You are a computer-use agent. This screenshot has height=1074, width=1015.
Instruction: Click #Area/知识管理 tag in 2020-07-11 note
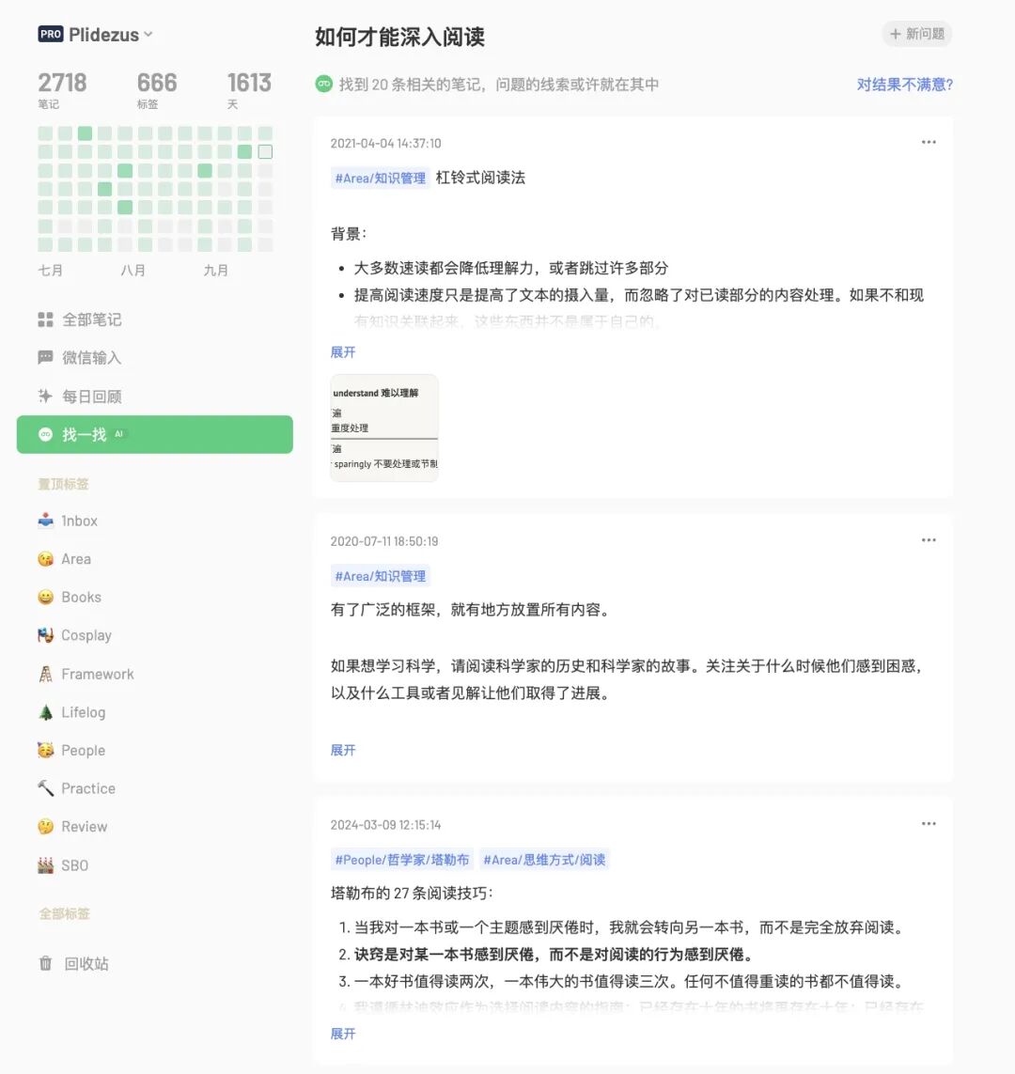[380, 576]
